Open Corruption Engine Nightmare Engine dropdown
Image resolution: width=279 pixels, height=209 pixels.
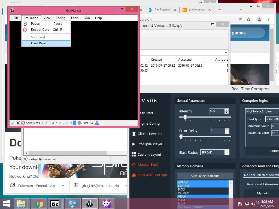262,111
